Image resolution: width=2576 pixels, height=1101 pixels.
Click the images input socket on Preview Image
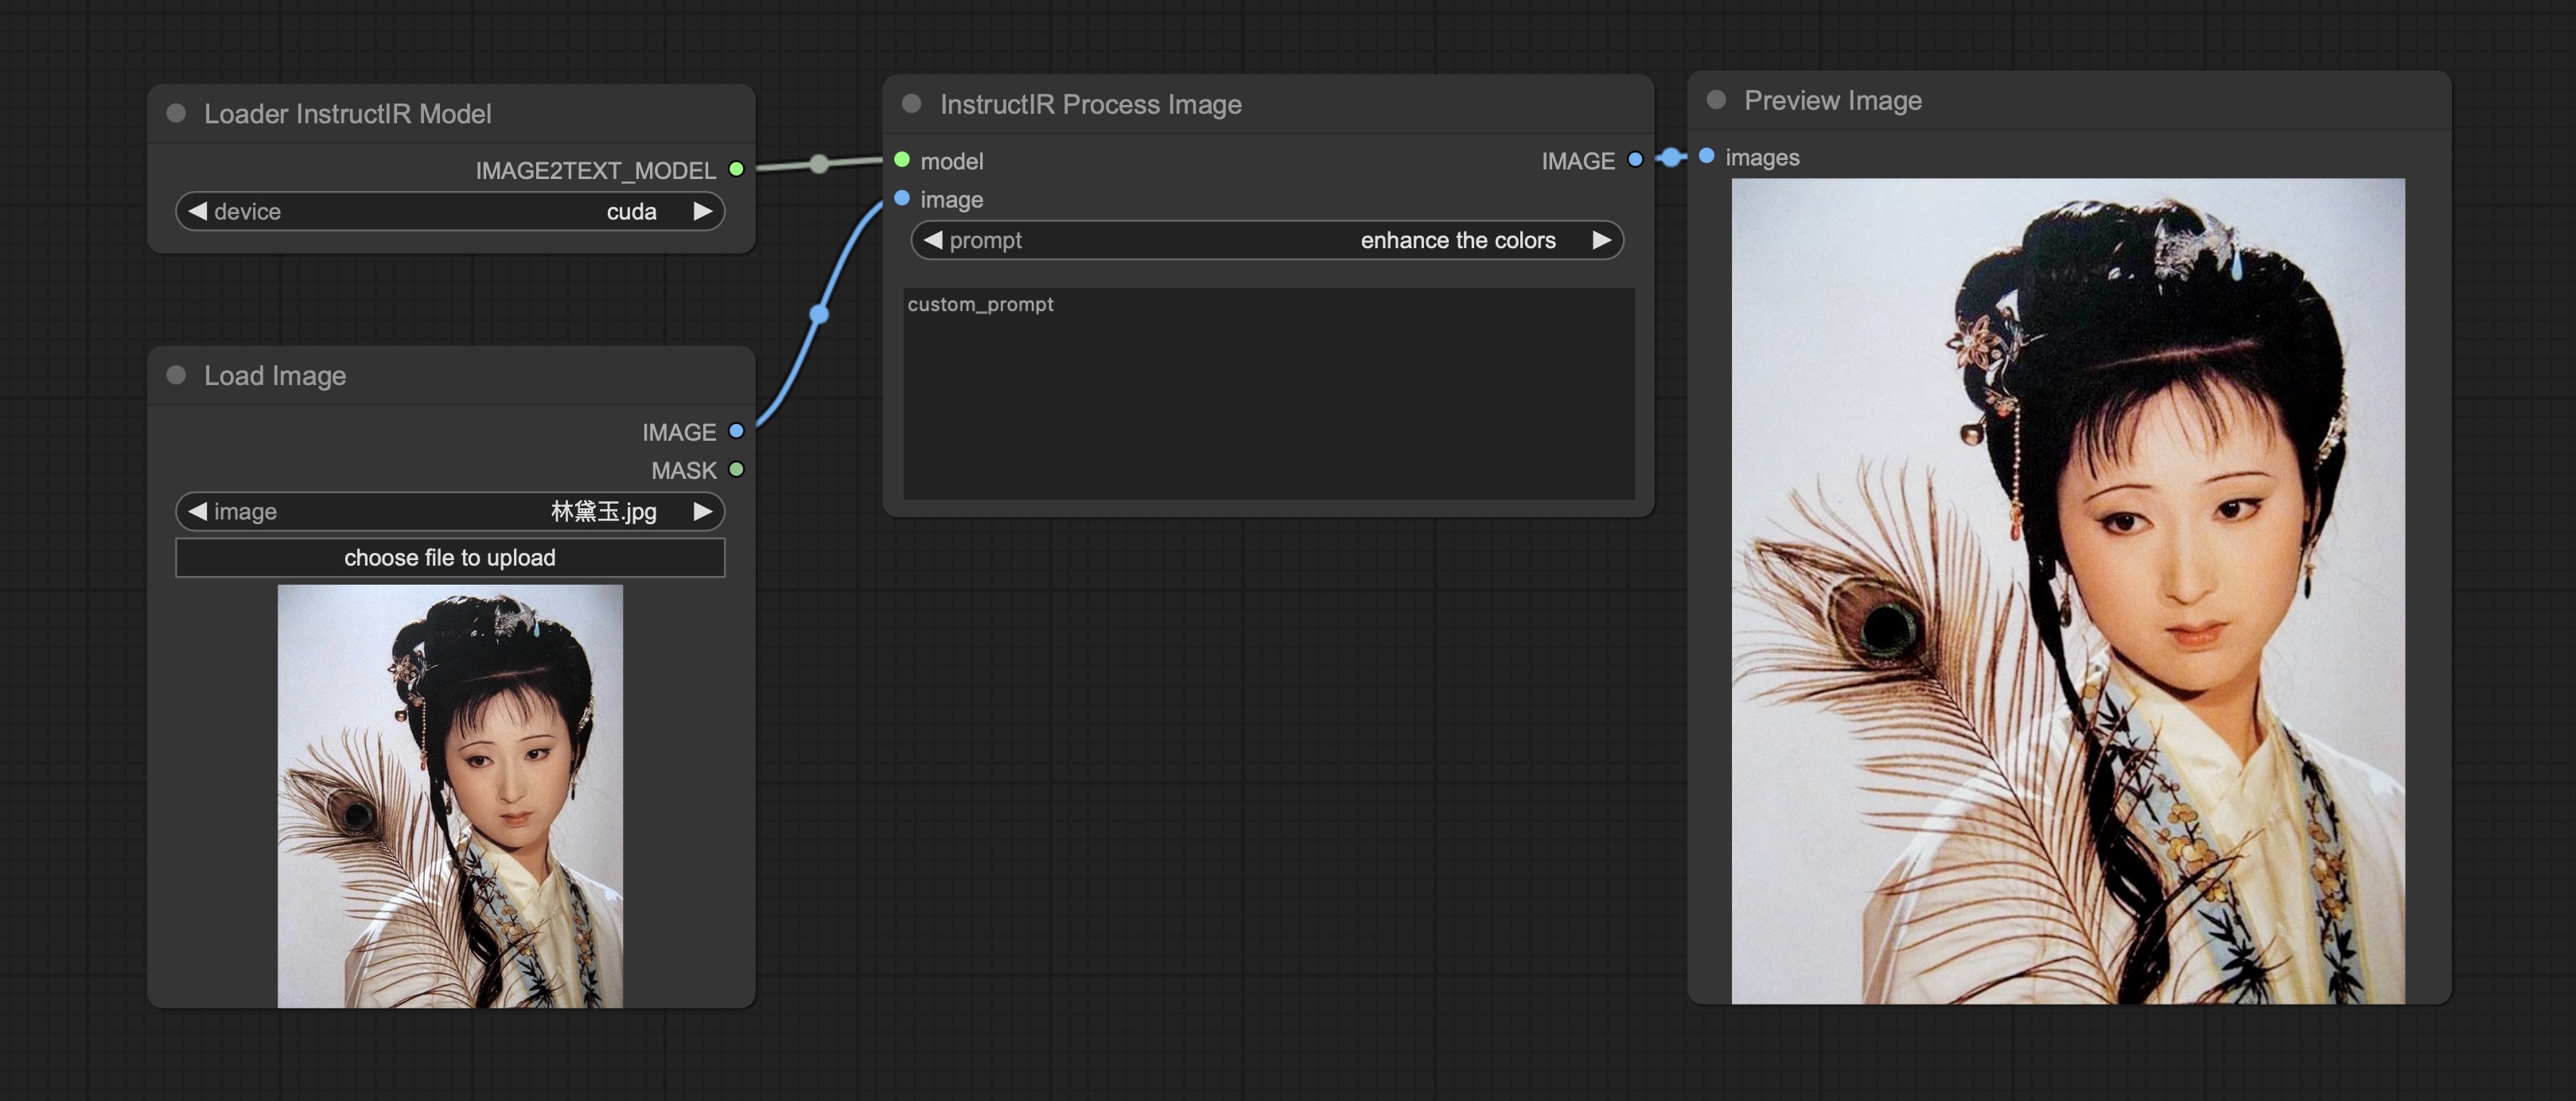coord(1707,156)
